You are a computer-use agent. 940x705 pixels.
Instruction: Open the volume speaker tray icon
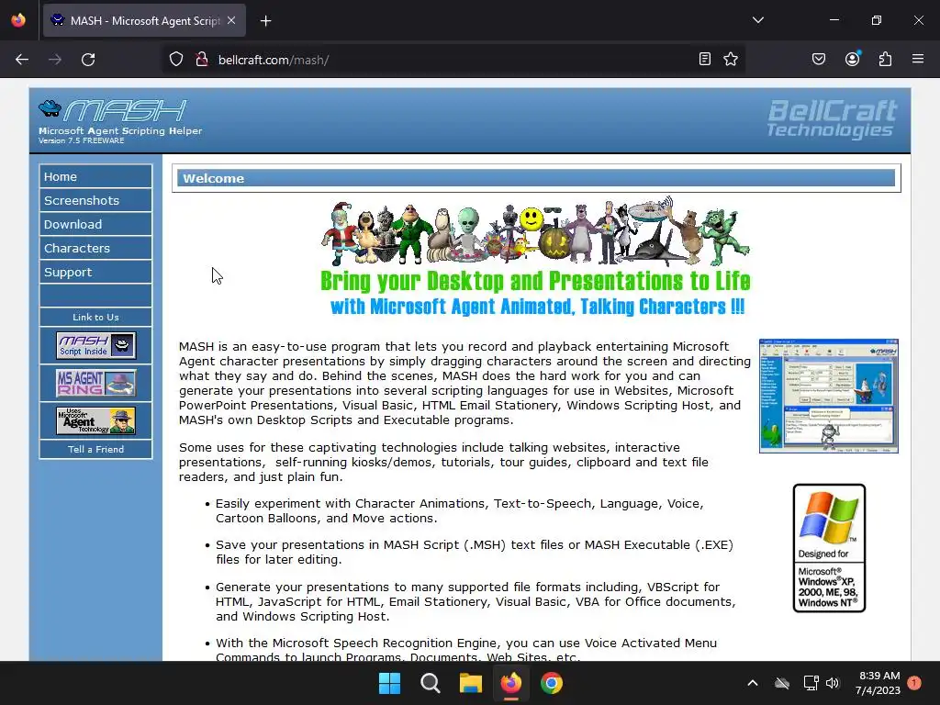833,683
